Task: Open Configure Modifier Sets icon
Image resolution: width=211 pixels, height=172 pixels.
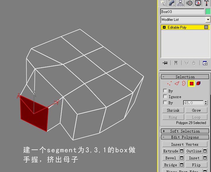Action: coord(205,63)
